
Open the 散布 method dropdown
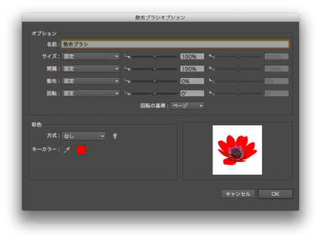[x=91, y=81]
